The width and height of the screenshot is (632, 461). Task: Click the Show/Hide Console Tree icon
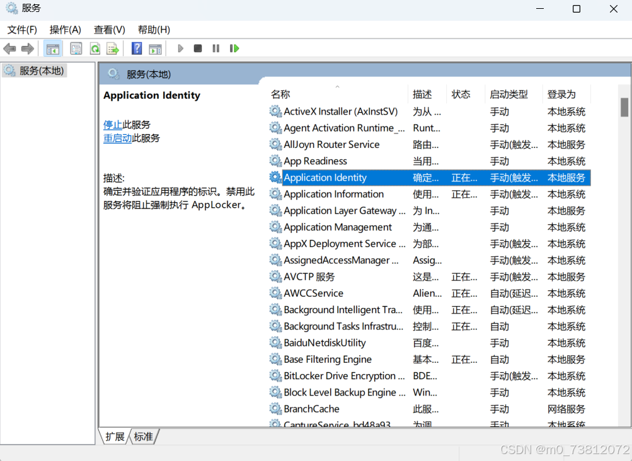(x=53, y=48)
